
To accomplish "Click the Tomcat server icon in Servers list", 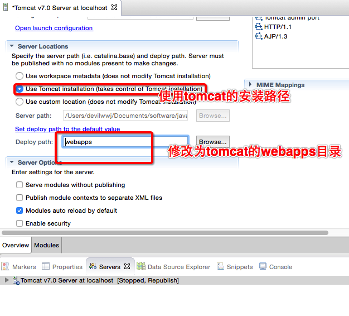I will [16, 280].
